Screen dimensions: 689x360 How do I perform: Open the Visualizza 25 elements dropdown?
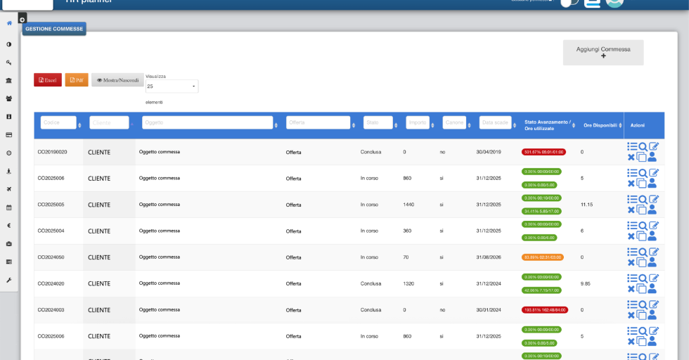[172, 86]
